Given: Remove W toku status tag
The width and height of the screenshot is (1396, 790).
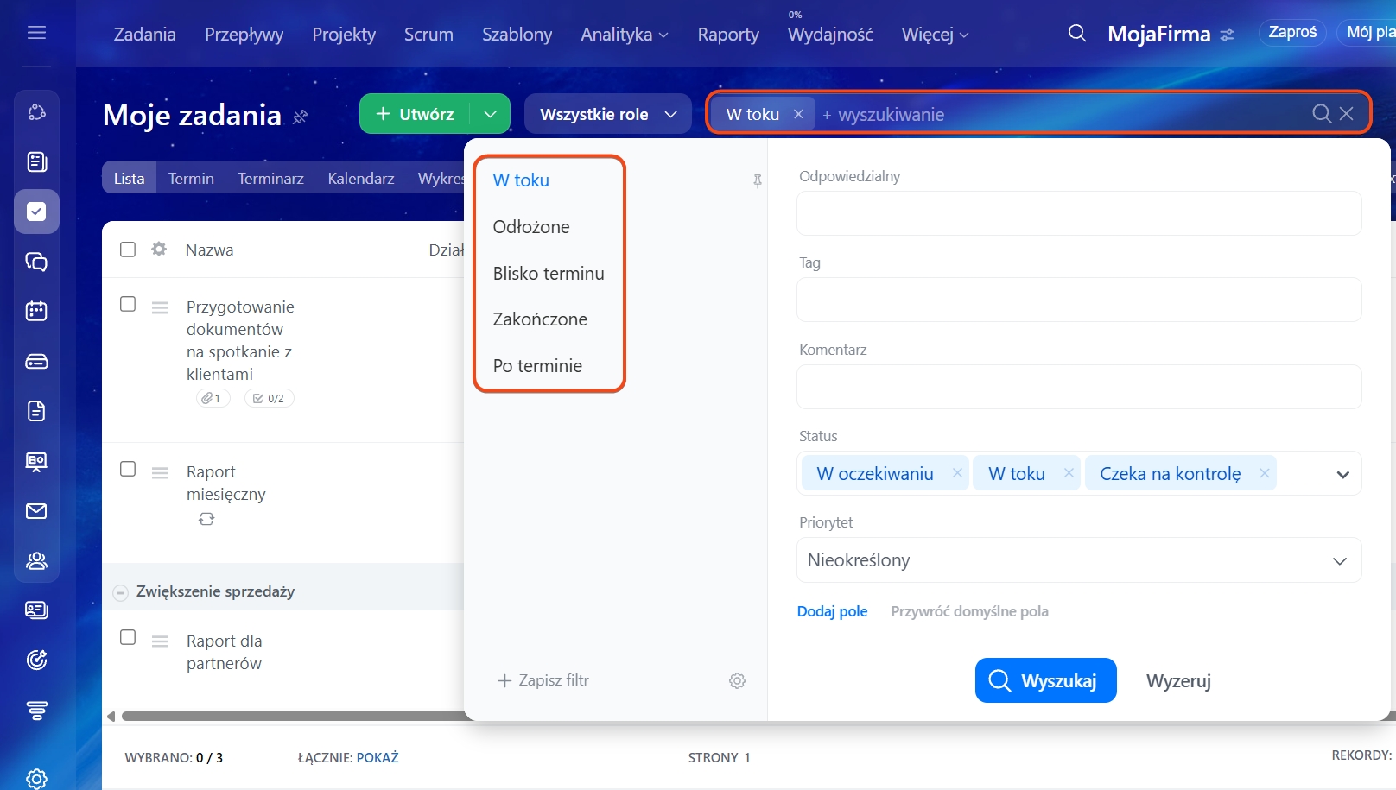Looking at the screenshot, I should 1069,473.
